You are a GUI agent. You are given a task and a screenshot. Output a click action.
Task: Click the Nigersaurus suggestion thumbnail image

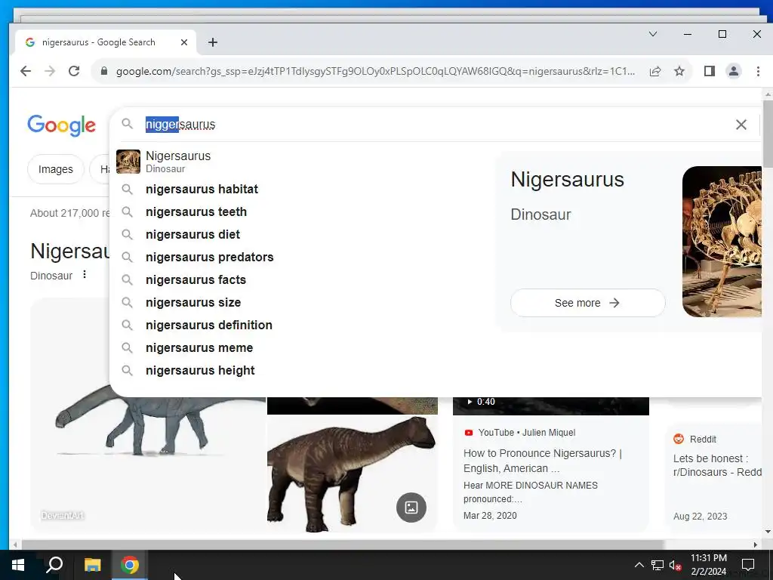pos(128,162)
